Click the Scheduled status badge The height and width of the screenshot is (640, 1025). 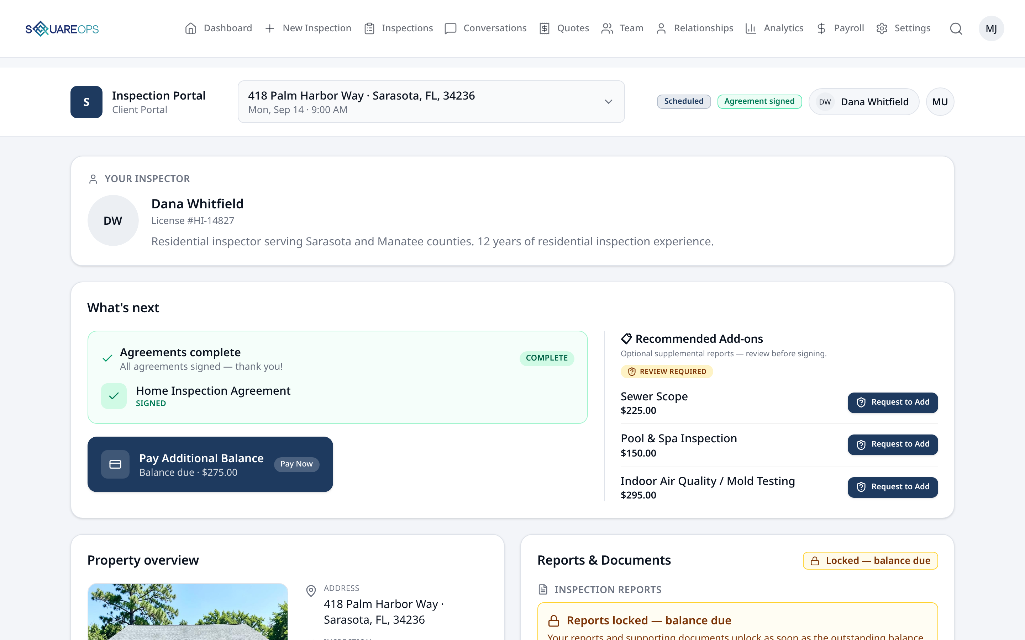(x=684, y=102)
